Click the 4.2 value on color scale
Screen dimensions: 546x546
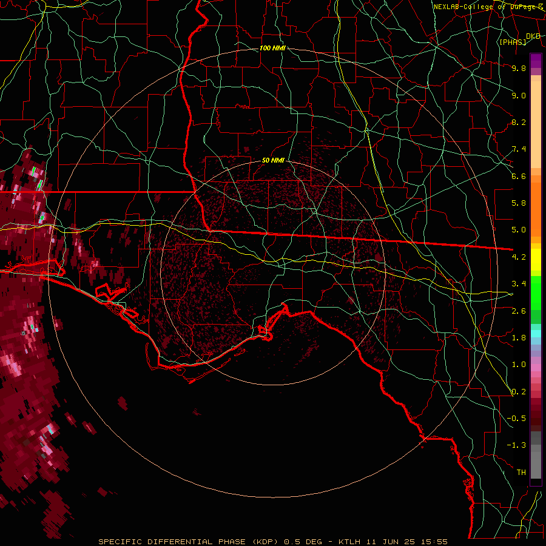tap(519, 257)
